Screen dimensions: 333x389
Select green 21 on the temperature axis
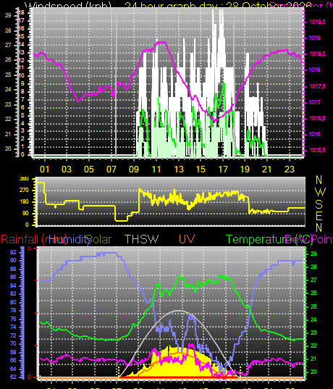click(x=313, y=359)
